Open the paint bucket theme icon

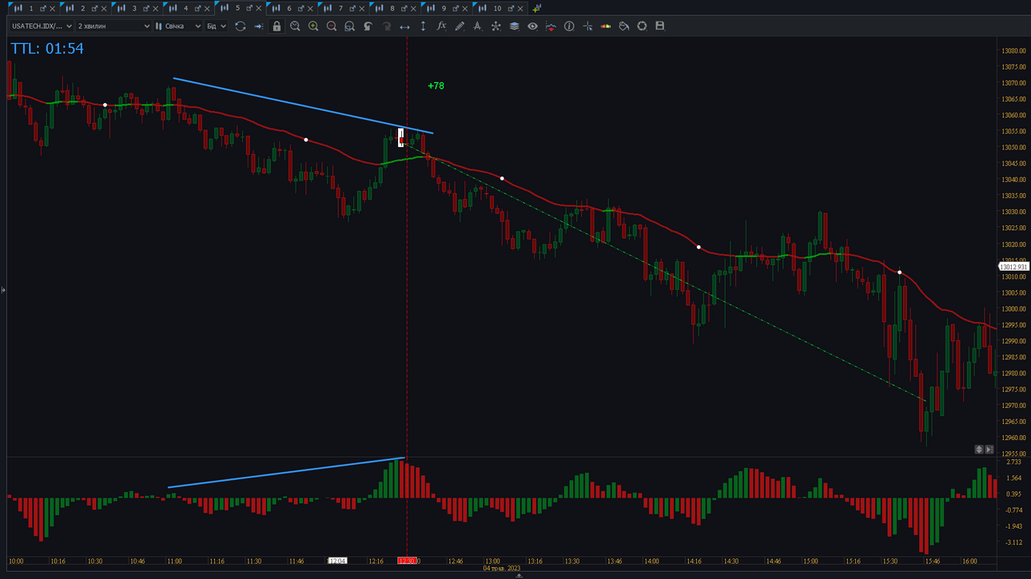point(623,26)
